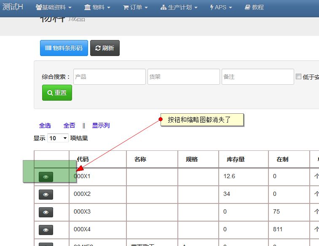319x246 pixels.
Task: Click the green 重置 reset button
Action: [57, 93]
